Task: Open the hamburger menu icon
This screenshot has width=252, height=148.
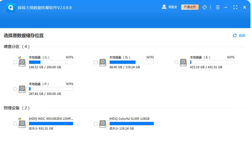Action: click(217, 7)
